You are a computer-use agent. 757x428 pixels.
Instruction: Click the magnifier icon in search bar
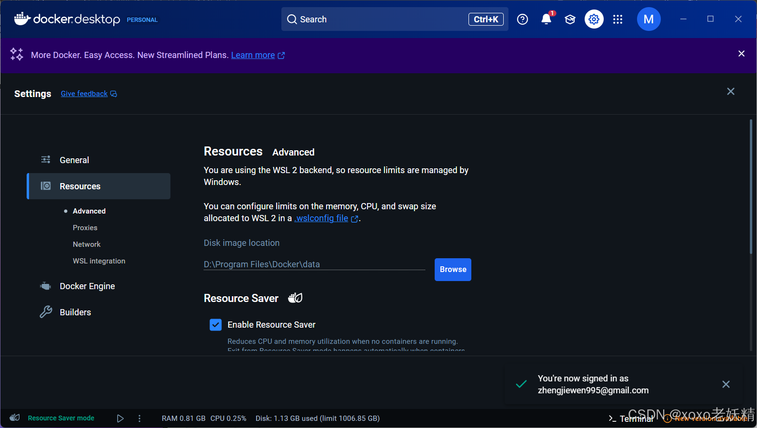tap(292, 19)
